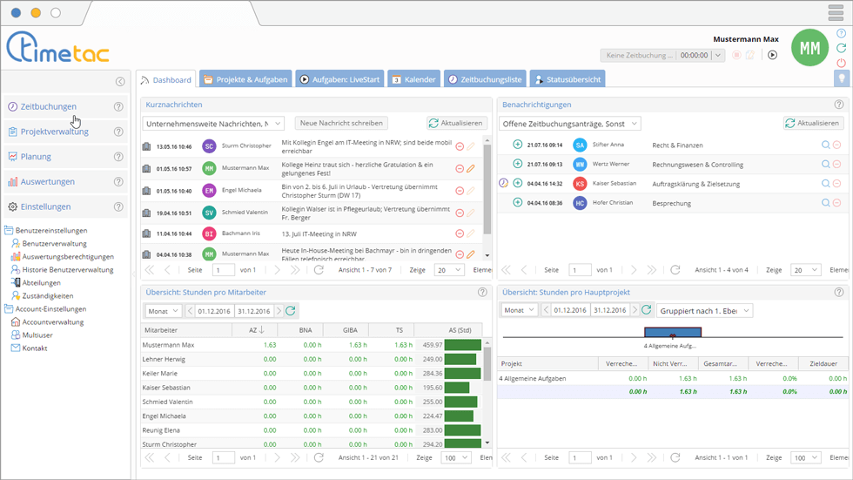The height and width of the screenshot is (480, 853).
Task: Expand the Gruppiert nach 1. Ebene dropdown
Action: pos(705,311)
